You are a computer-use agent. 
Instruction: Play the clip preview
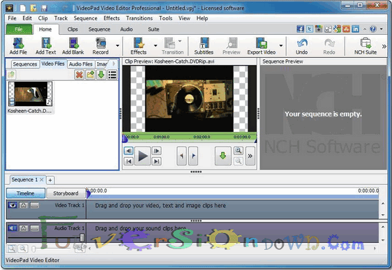pos(143,156)
